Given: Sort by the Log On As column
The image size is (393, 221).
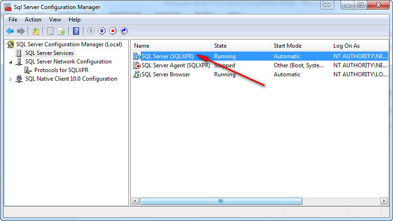Looking at the screenshot, I should click(359, 46).
